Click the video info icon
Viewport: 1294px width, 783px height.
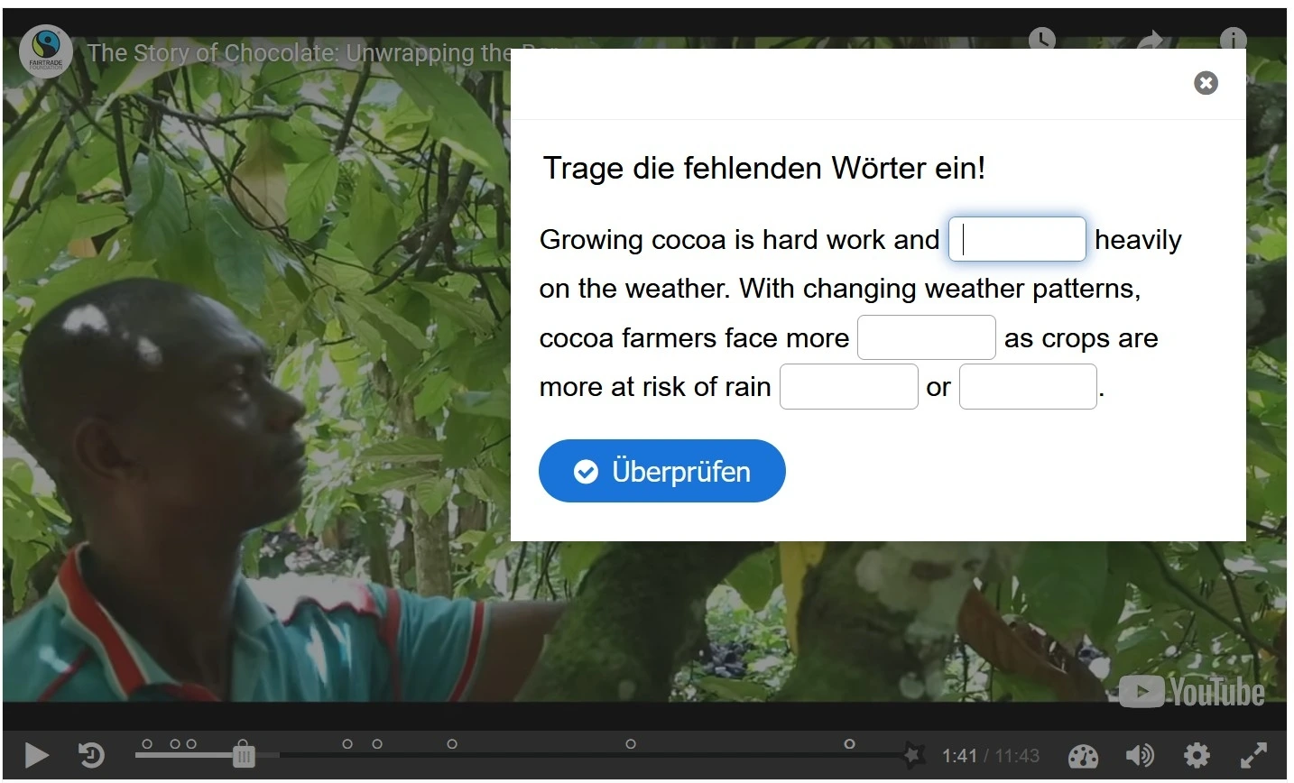pyautogui.click(x=1233, y=40)
